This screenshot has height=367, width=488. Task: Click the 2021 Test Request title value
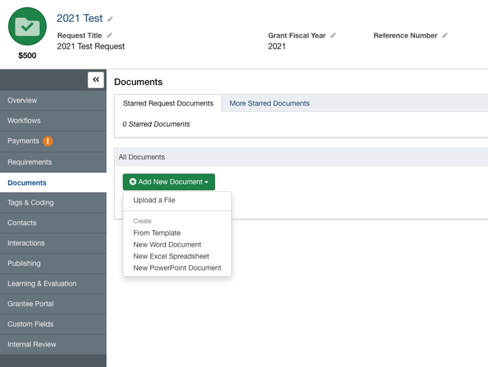[91, 46]
